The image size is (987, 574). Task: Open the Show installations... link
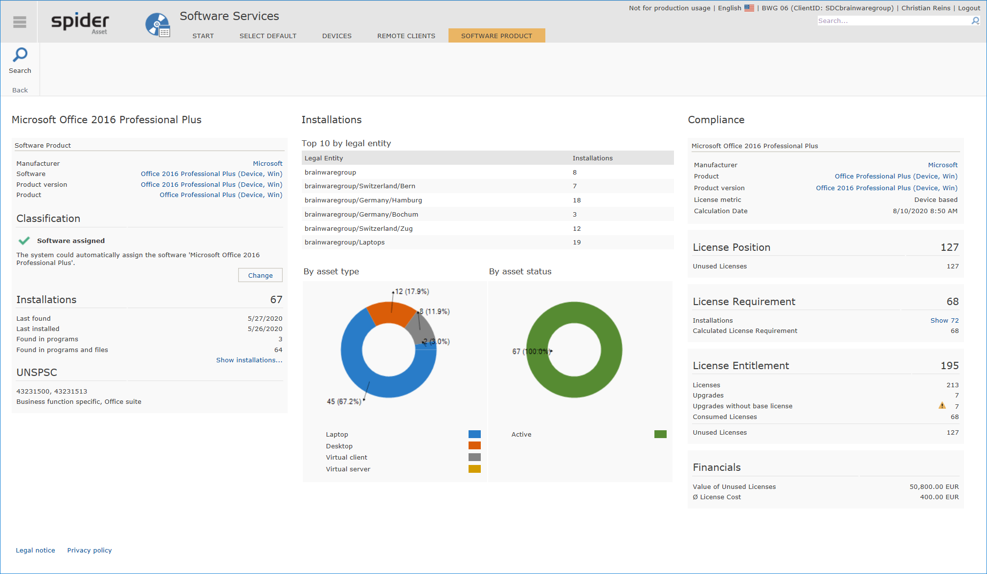pyautogui.click(x=249, y=360)
